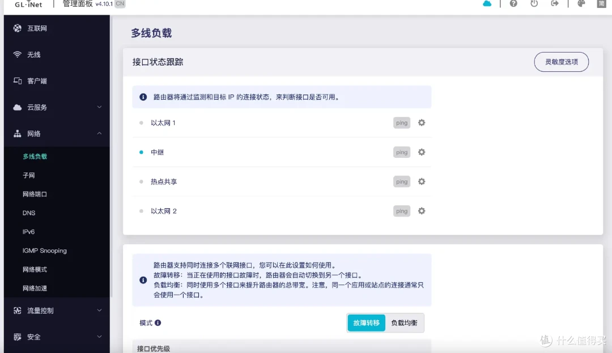Click the 热点共享 interface label

[164, 182]
